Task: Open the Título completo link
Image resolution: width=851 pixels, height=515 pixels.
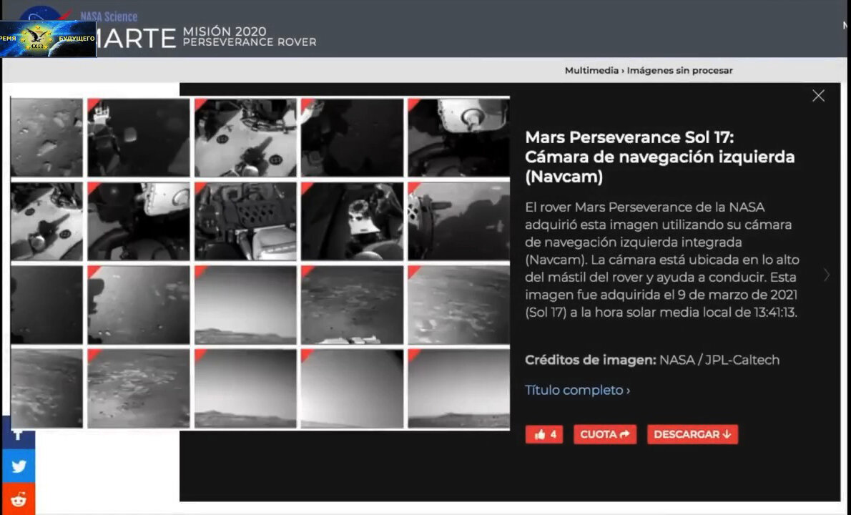Action: 577,391
